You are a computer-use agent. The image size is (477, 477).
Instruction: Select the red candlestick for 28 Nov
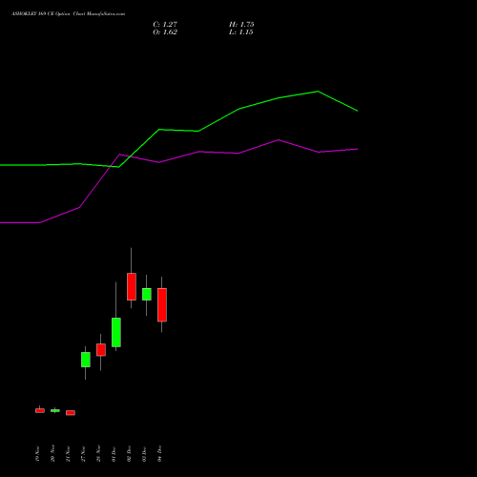[x=101, y=350]
